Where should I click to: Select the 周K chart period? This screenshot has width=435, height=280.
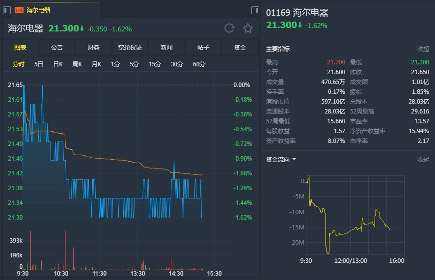pos(77,64)
